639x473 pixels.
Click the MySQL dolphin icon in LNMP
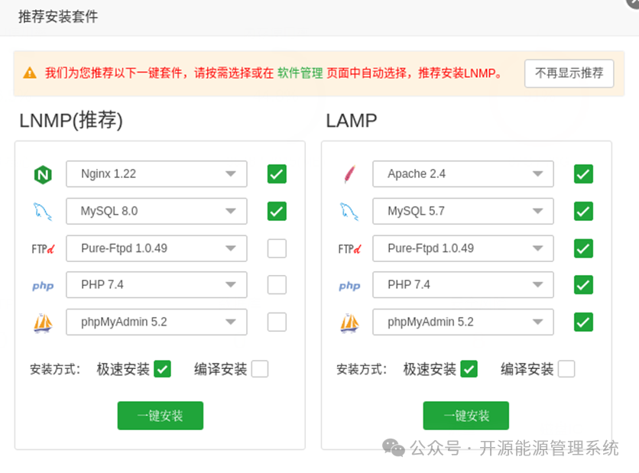43,212
